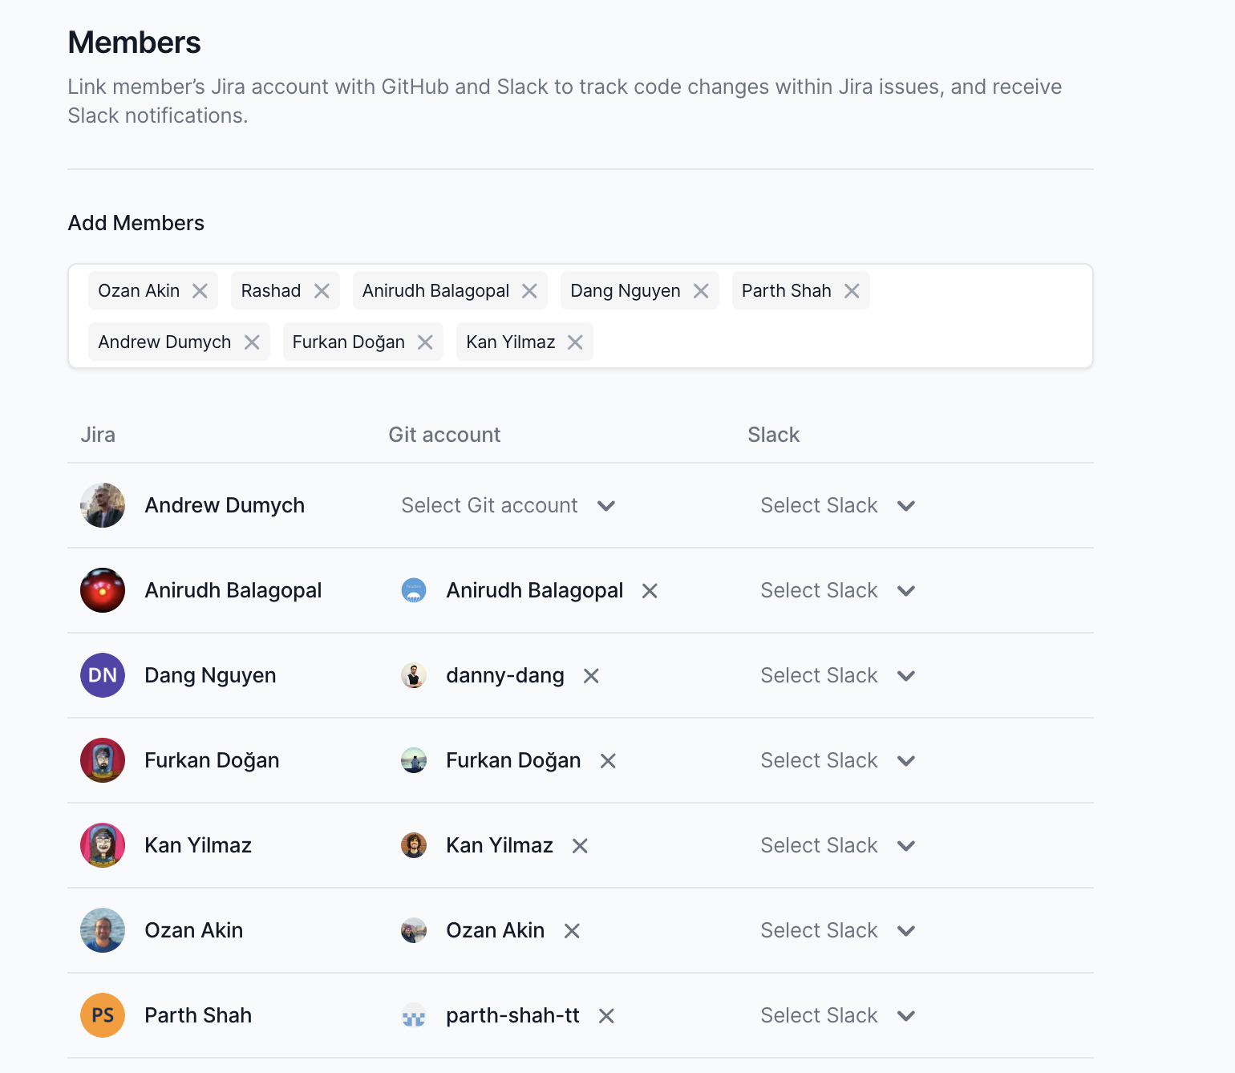
Task: Expand Slack dropdown in Kan Yilmaz row
Action: click(x=837, y=846)
